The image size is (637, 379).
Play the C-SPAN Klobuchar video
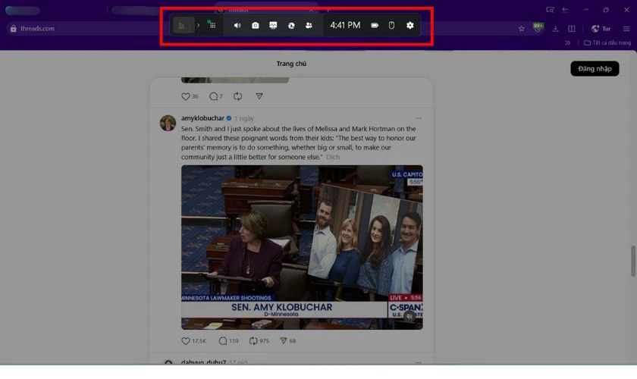pos(302,247)
